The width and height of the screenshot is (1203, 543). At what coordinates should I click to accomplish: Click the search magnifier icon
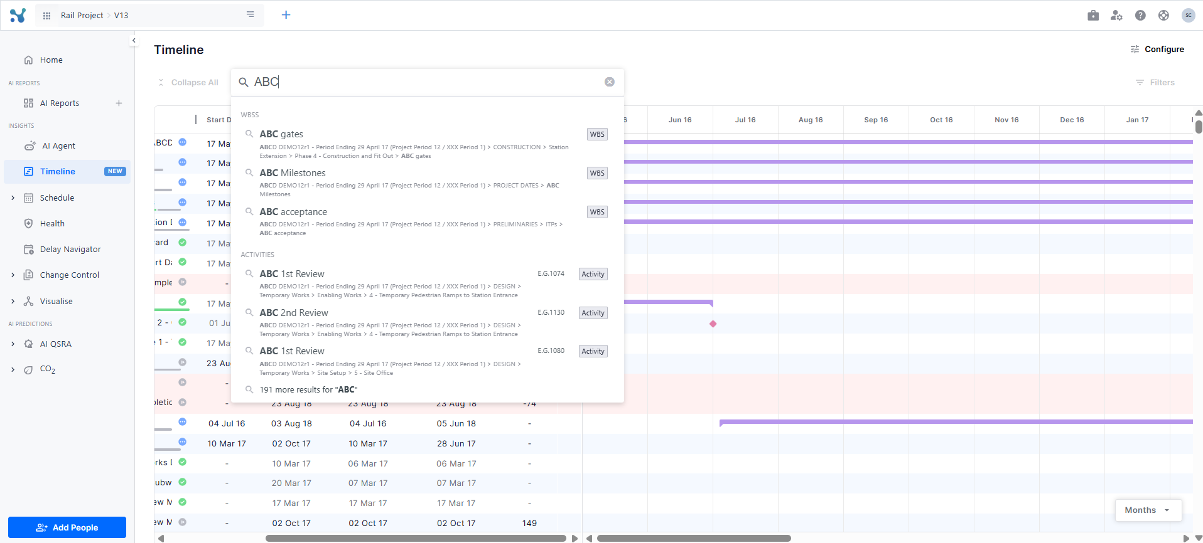(244, 82)
